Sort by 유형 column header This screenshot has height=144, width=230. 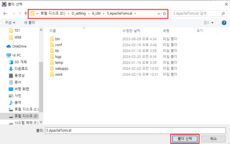166,31
